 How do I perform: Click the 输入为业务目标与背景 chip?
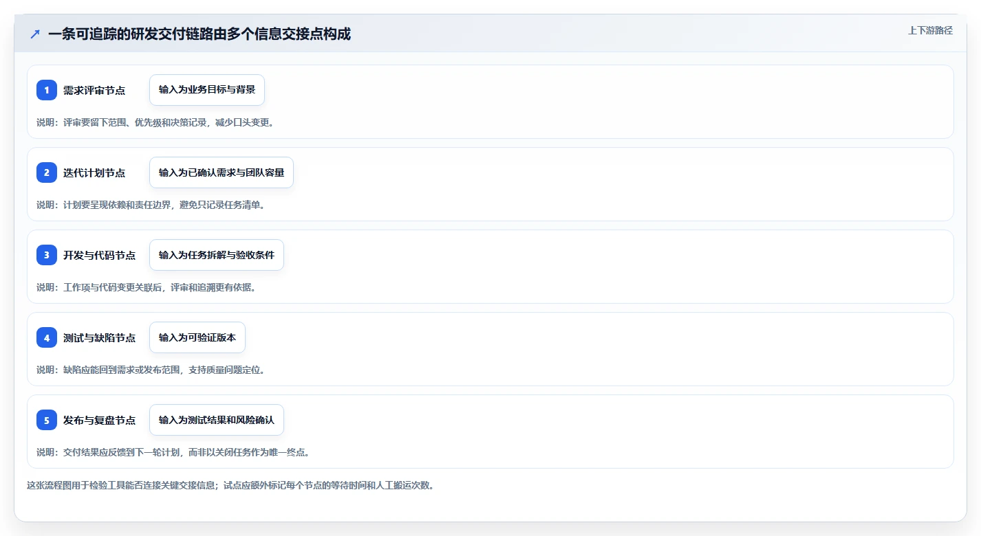tap(207, 90)
